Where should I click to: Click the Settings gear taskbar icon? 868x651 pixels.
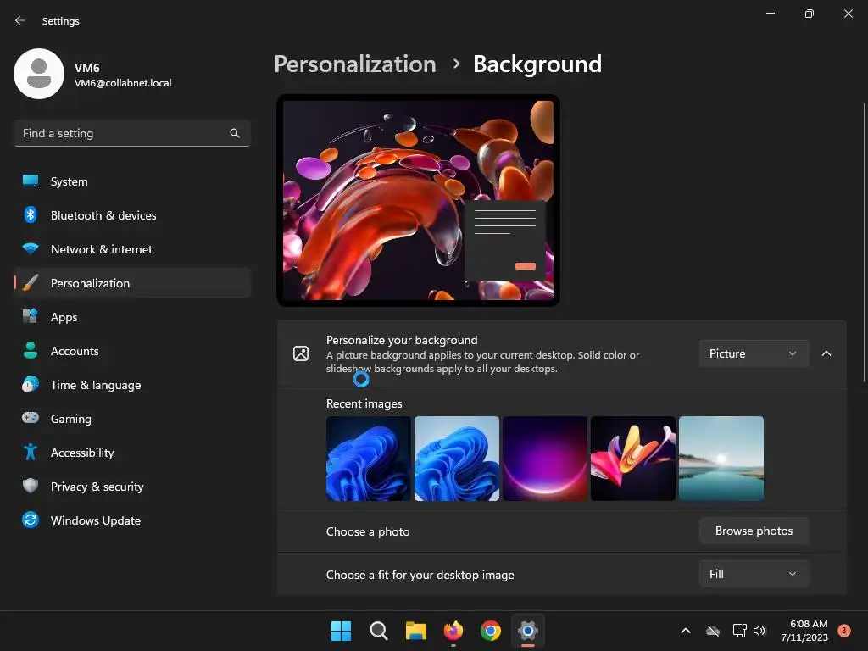(x=527, y=631)
